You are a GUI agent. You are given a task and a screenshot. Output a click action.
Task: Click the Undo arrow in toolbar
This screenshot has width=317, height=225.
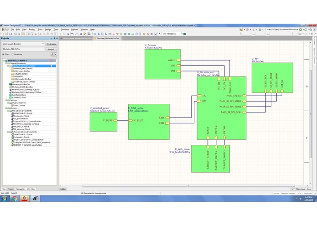pyautogui.click(x=73, y=34)
